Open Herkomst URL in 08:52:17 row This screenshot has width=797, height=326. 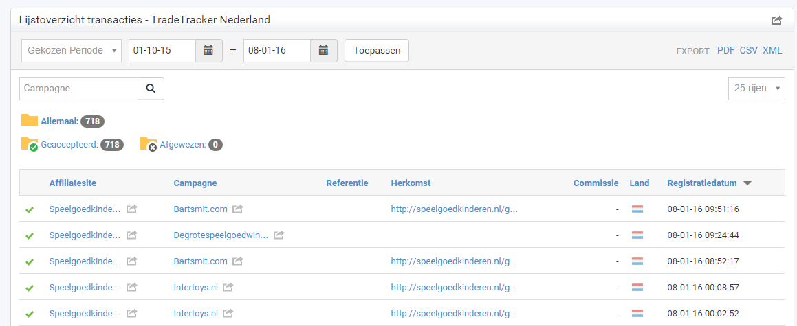(455, 261)
